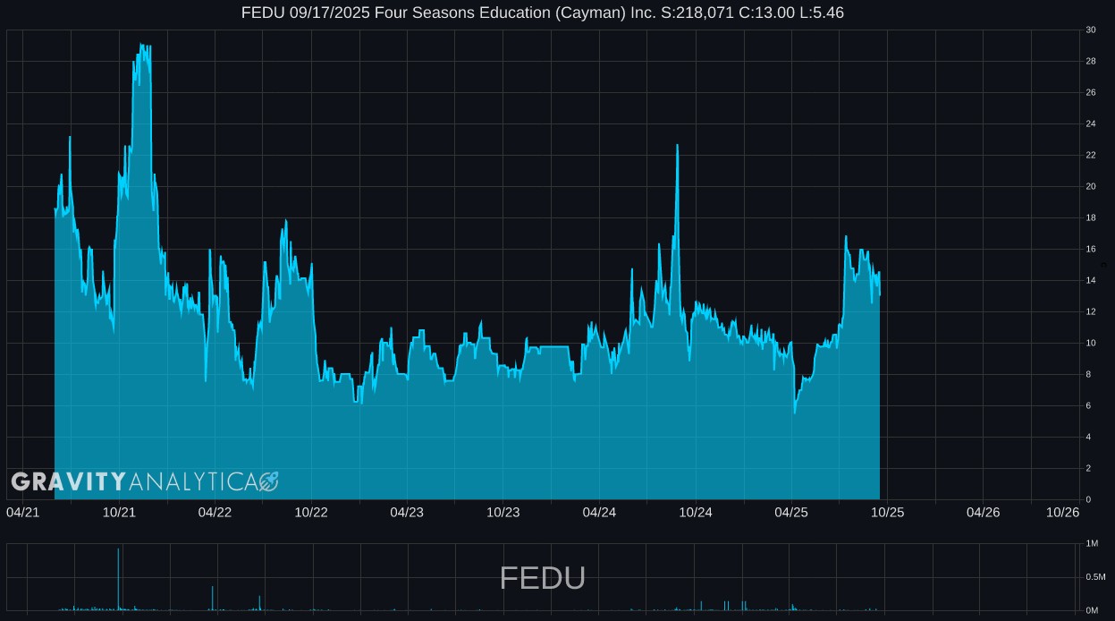Click the '10/24' date axis label

pos(696,512)
